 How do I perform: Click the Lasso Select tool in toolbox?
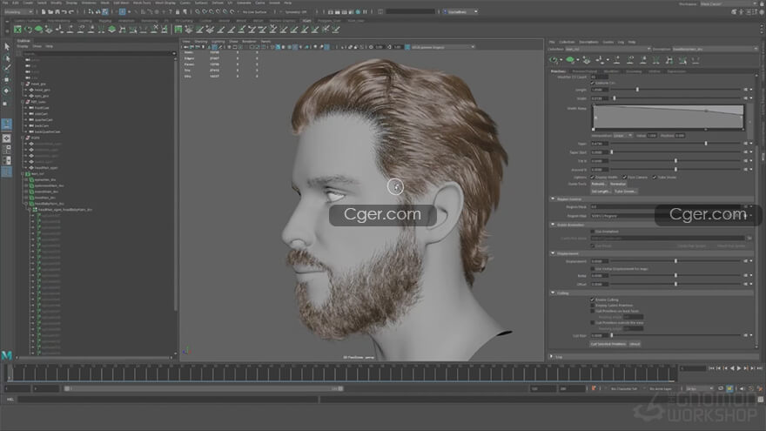click(x=7, y=57)
